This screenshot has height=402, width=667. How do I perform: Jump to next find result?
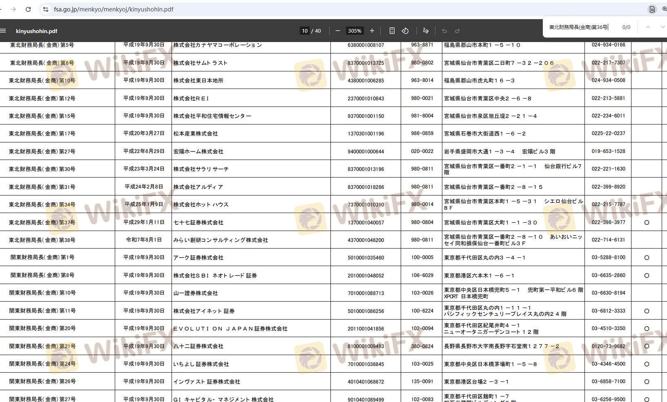(x=663, y=27)
